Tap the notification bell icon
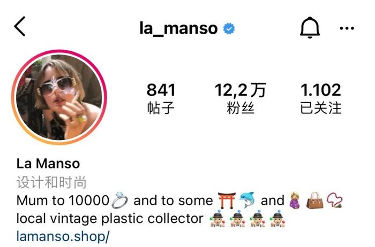Screen dimensions: 375x247 310,27
